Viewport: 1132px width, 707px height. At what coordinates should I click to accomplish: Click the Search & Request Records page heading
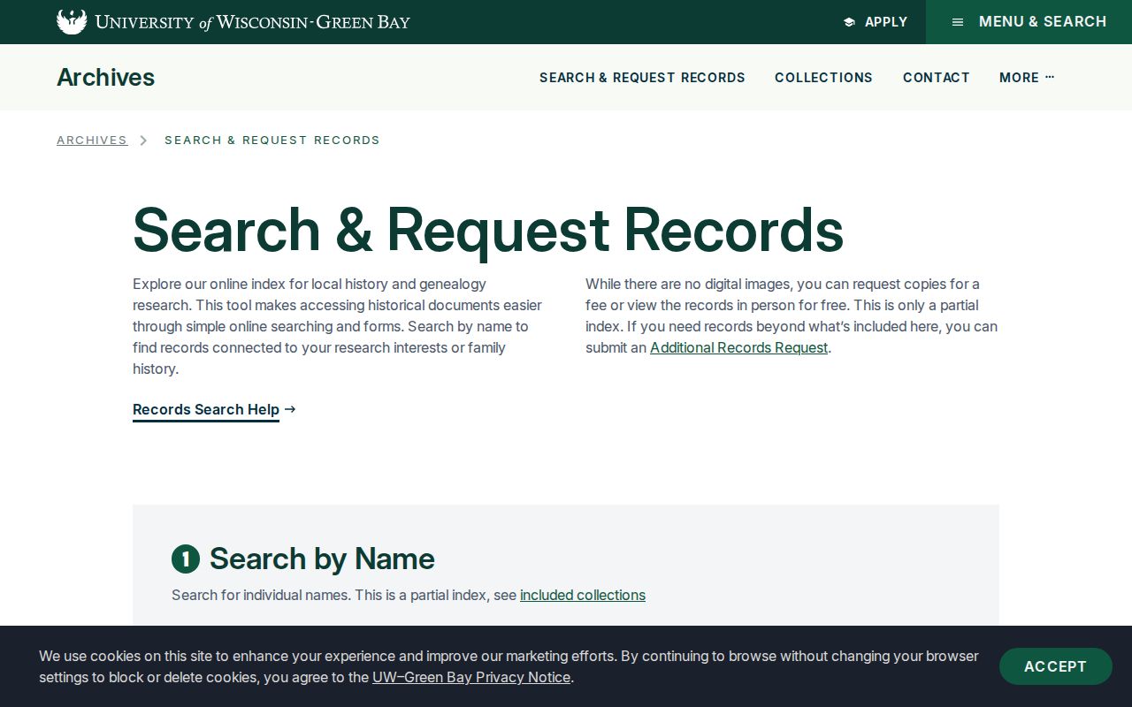click(488, 230)
